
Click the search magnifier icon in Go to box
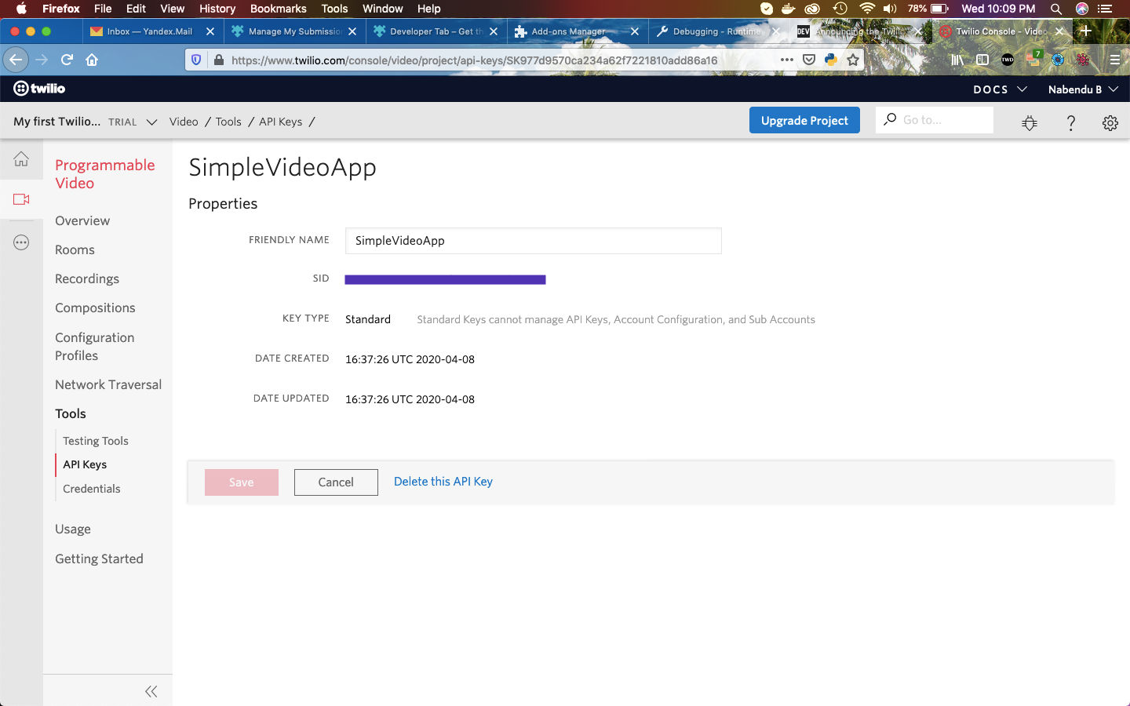(x=890, y=119)
